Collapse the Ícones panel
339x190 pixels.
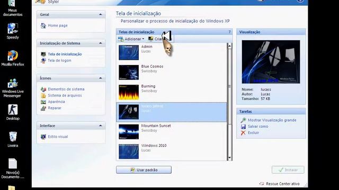[x=100, y=78]
